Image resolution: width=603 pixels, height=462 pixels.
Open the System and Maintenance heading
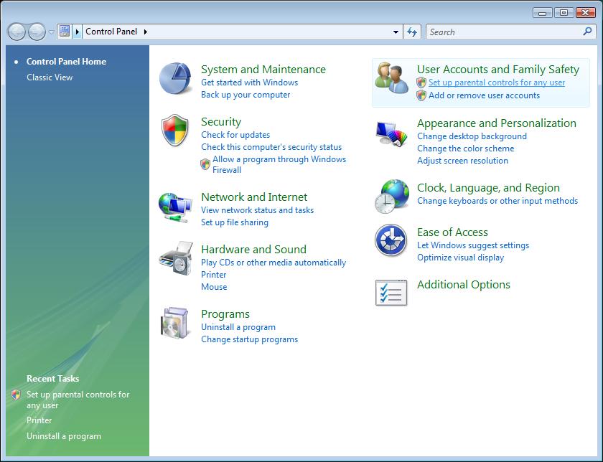(263, 69)
